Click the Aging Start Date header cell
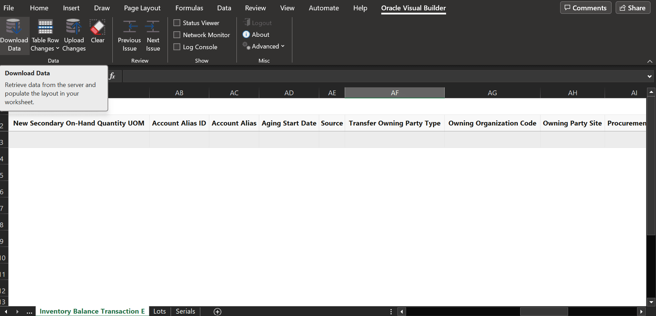 [x=289, y=123]
